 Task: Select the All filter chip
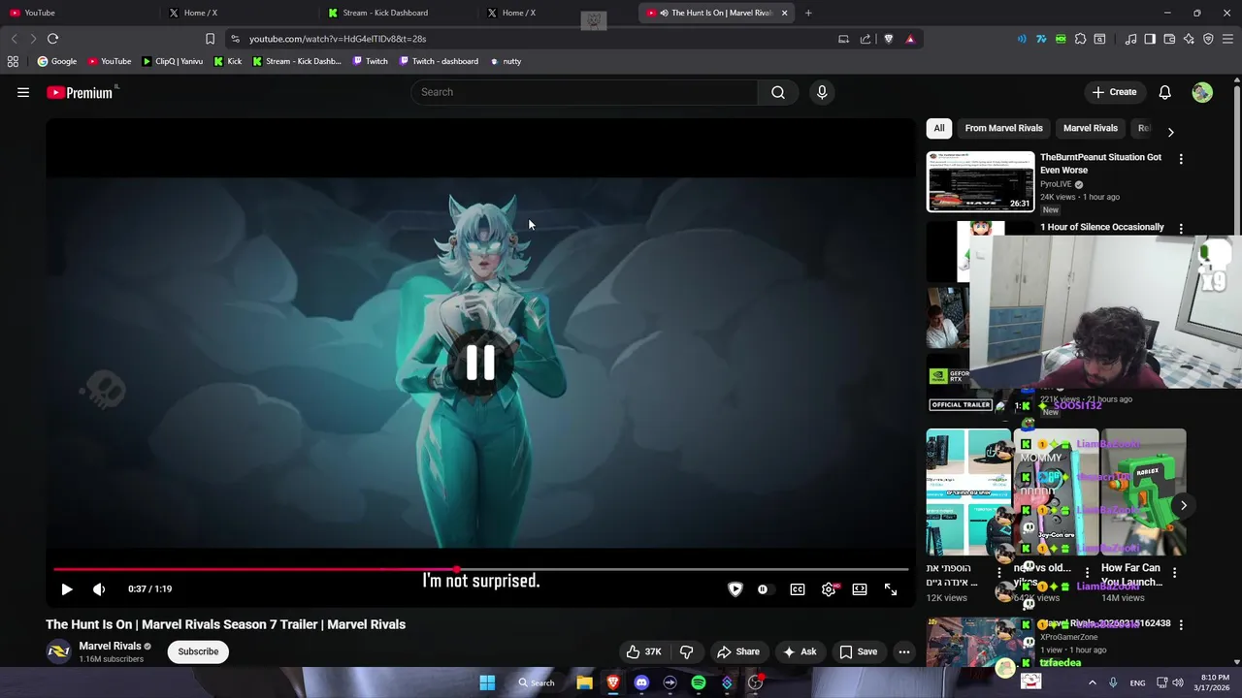tap(939, 128)
